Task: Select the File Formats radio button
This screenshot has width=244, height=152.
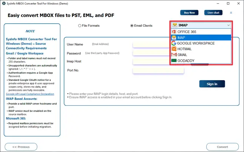Action: click(x=80, y=26)
